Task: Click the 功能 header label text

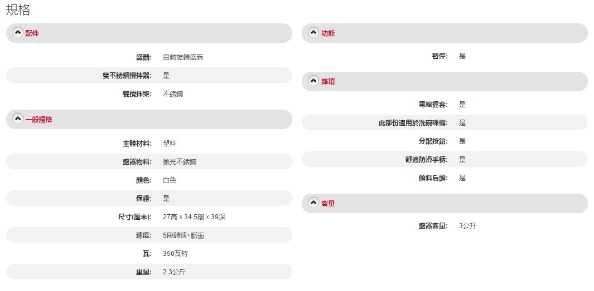Action: point(328,33)
